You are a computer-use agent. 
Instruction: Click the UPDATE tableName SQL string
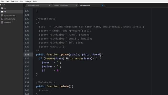(98, 27)
